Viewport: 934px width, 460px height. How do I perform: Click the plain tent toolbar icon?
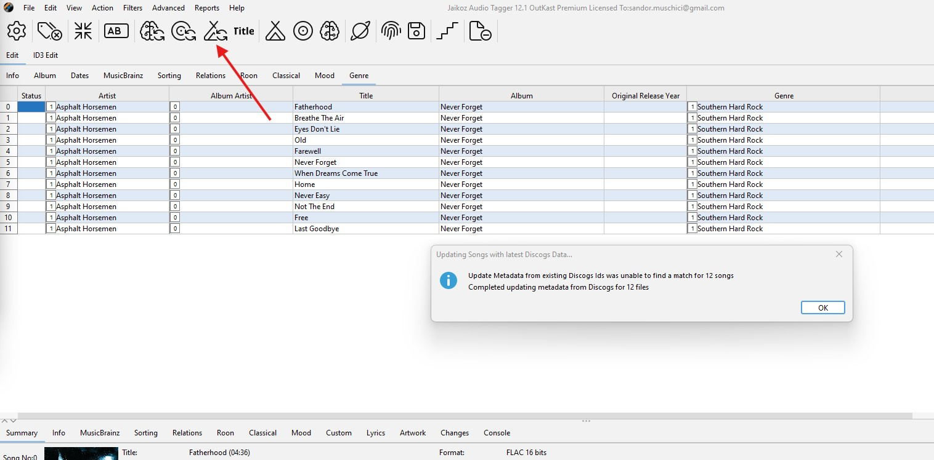point(275,31)
